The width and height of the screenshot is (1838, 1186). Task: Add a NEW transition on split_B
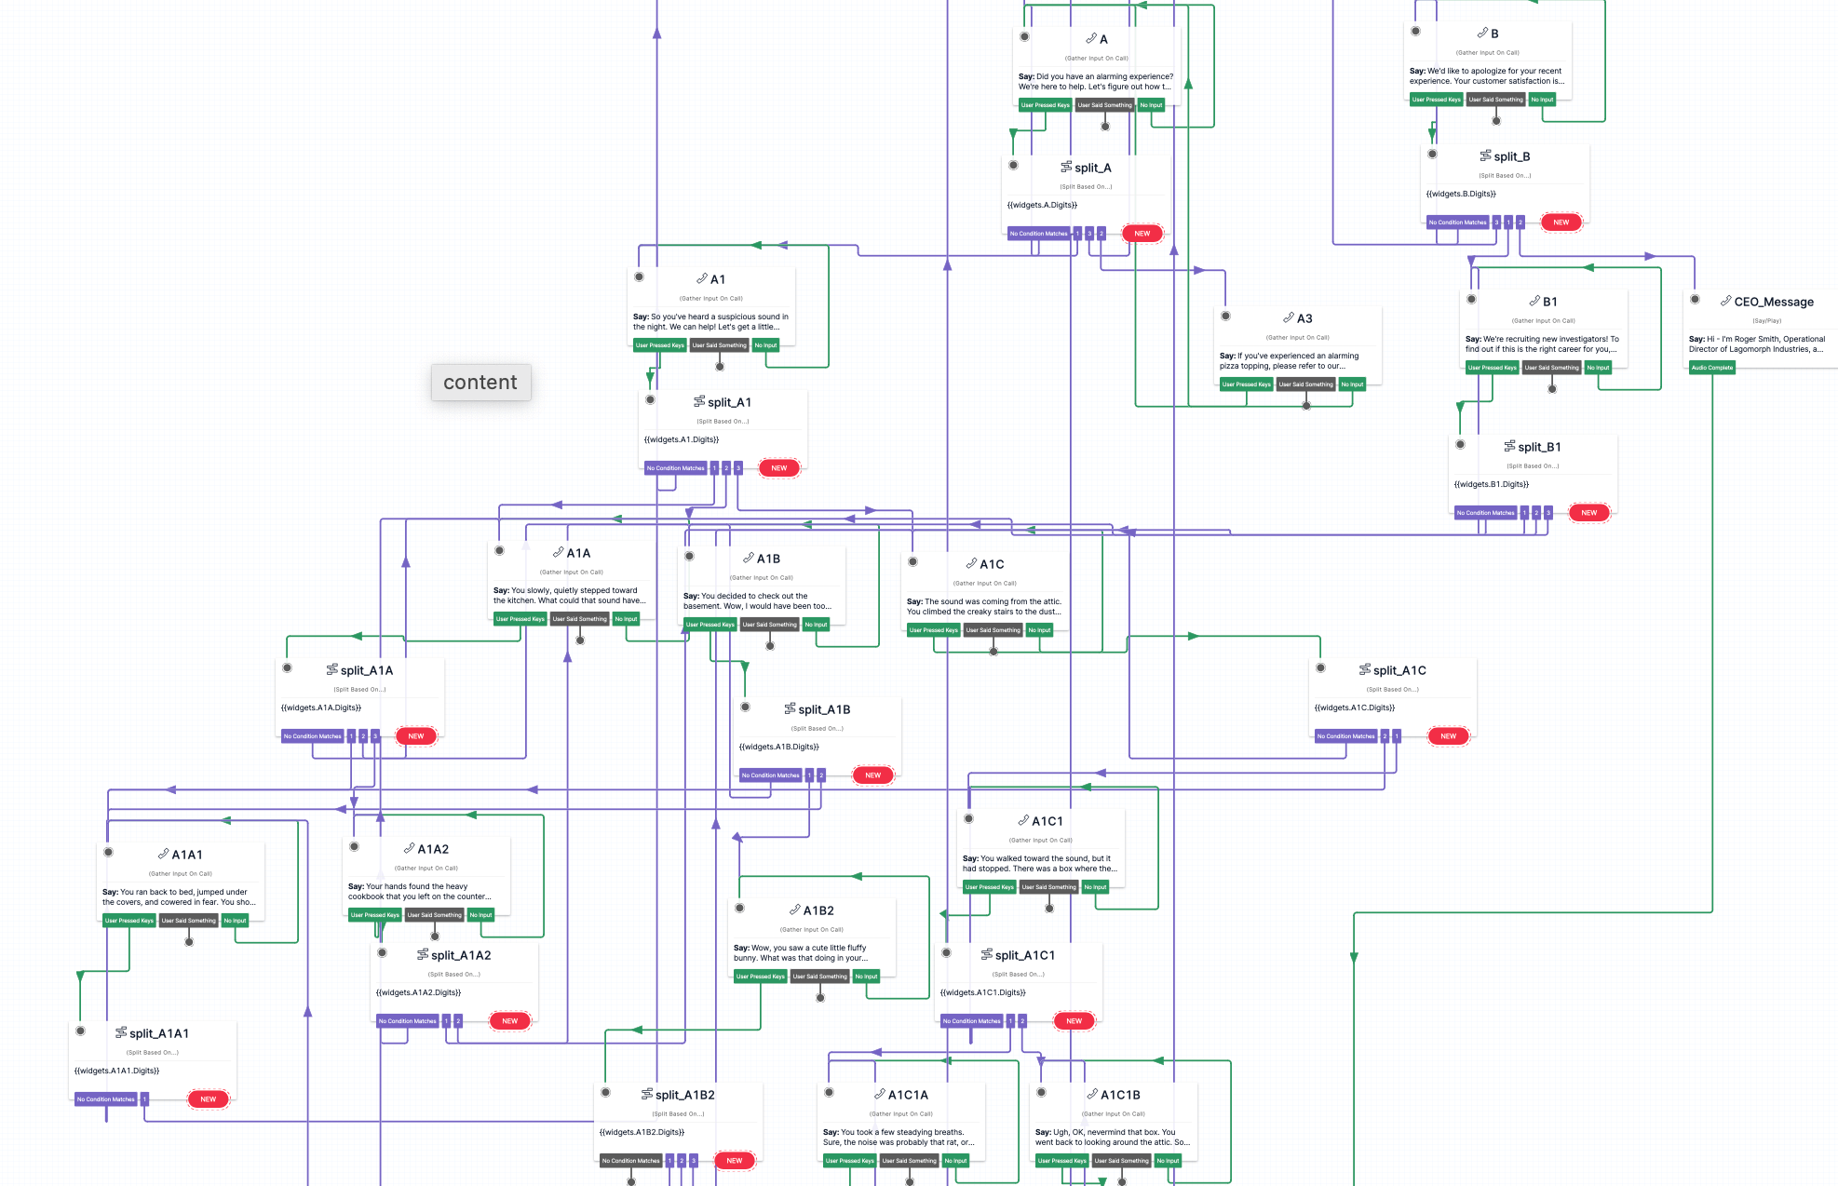click(x=1561, y=222)
